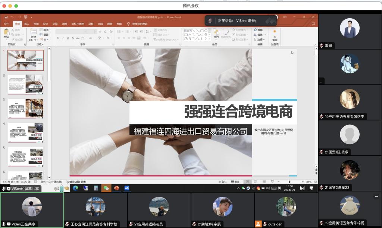
Task: Click the Replace (替换) button
Action: (x=260, y=35)
